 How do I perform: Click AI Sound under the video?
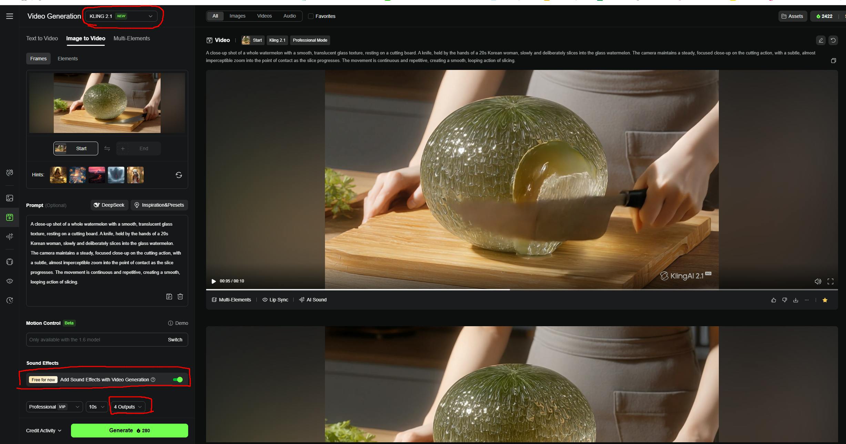313,300
